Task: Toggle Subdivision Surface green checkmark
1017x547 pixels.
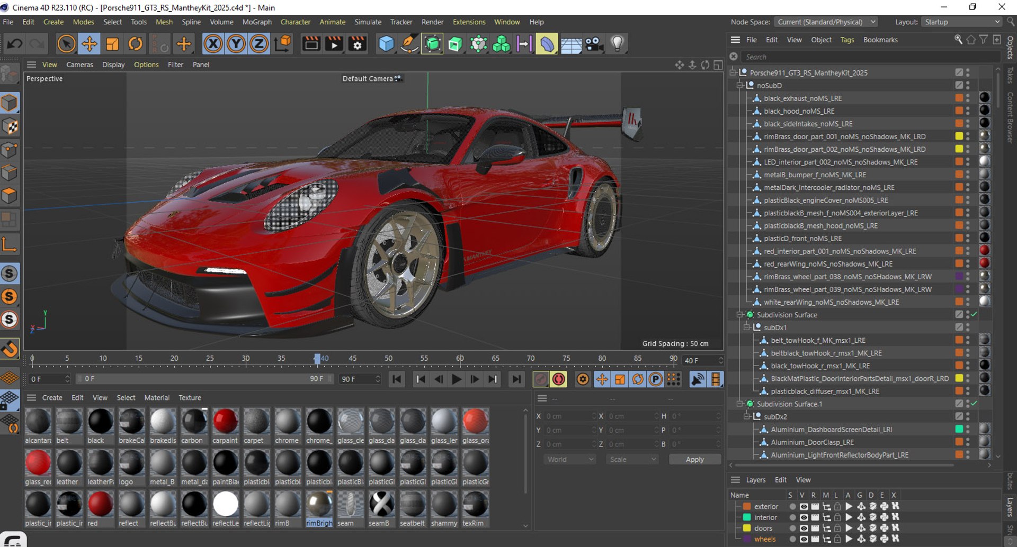Action: [974, 315]
